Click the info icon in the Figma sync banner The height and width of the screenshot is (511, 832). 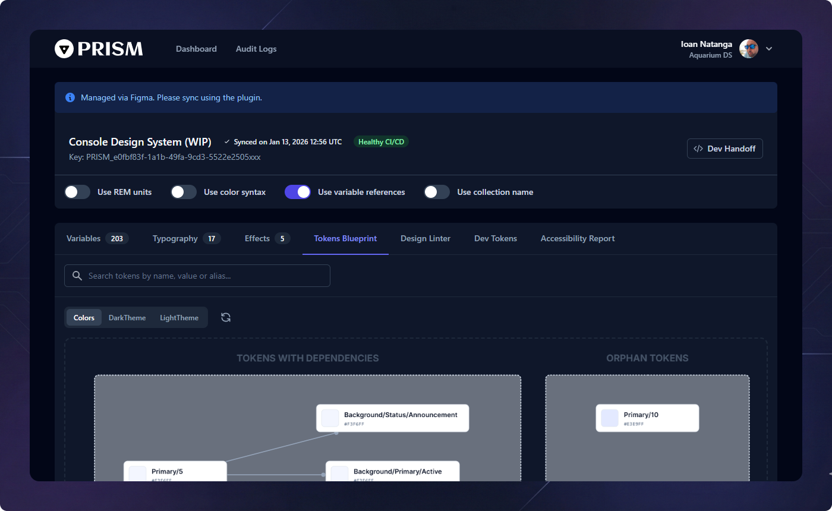pyautogui.click(x=70, y=97)
